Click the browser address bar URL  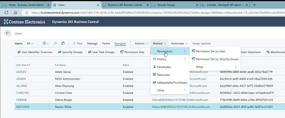pos(158,13)
